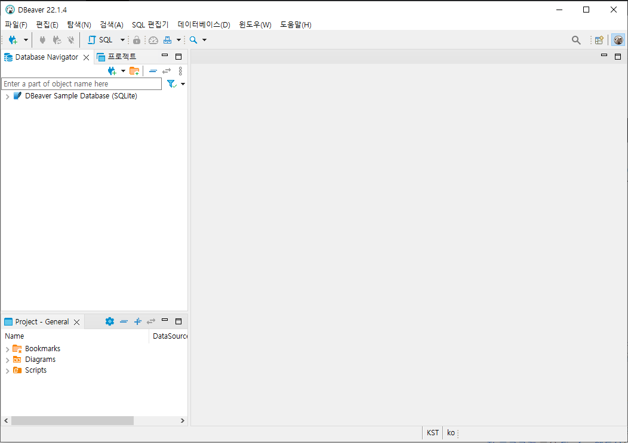
Task: Click the navigator filter funnel icon
Action: (172, 84)
